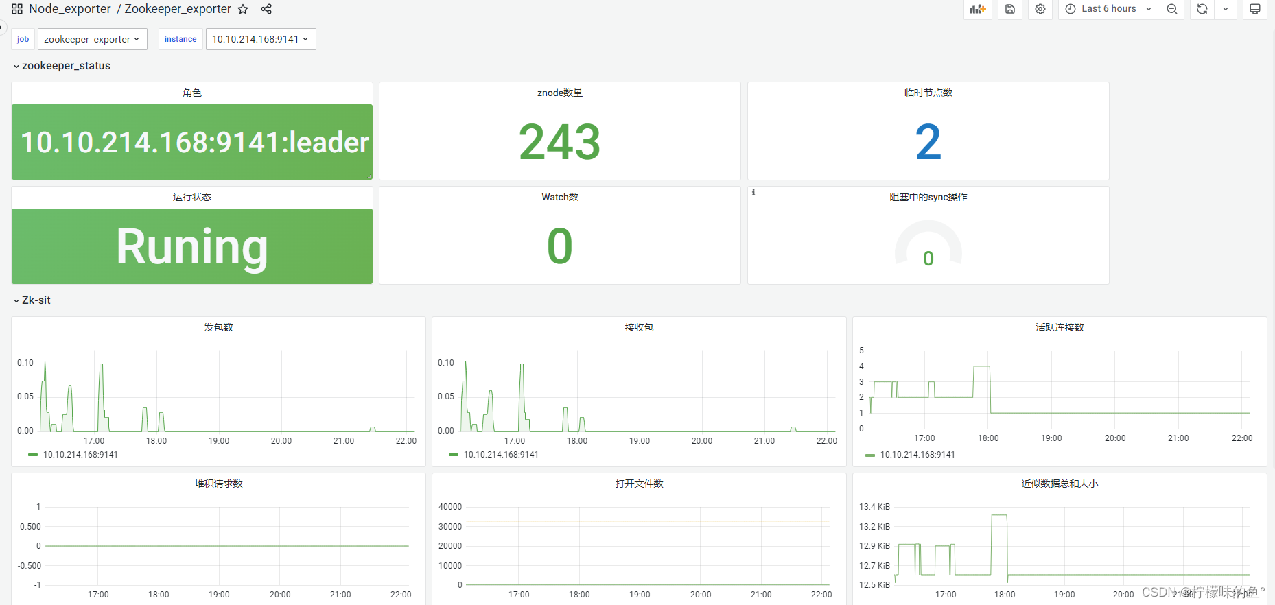The height and width of the screenshot is (605, 1275).
Task: Open the 接收包 panel title menu
Action: coord(639,327)
